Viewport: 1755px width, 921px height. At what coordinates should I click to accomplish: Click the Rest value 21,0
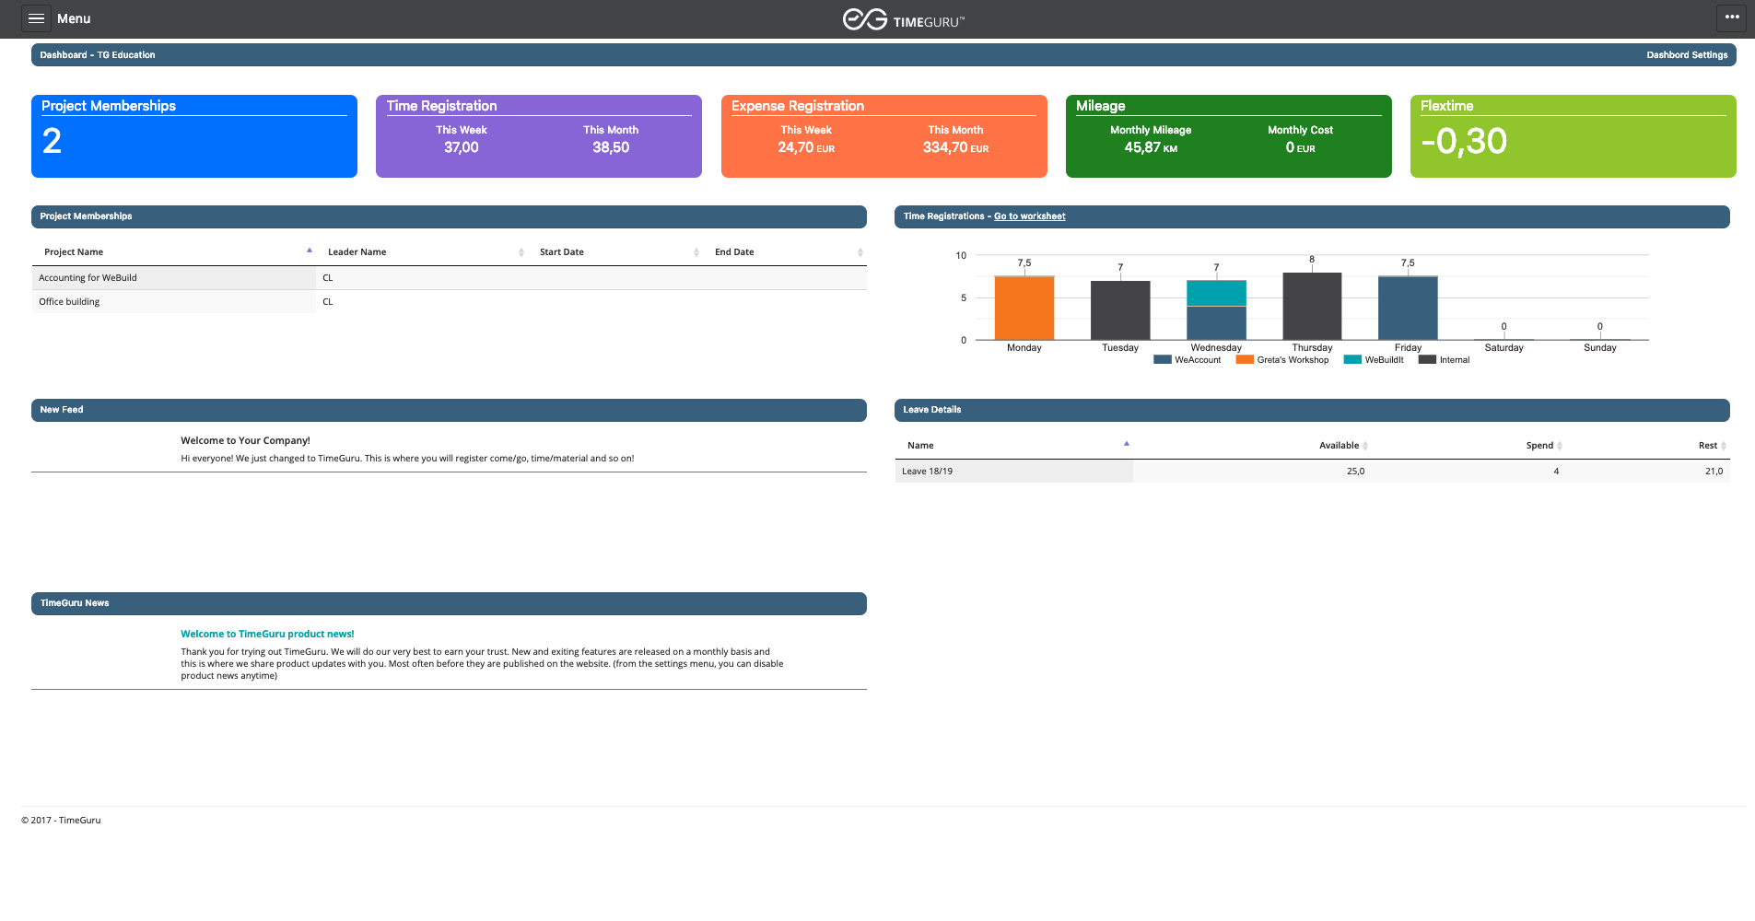[1714, 472]
